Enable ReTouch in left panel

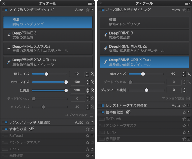click(x=5, y=136)
